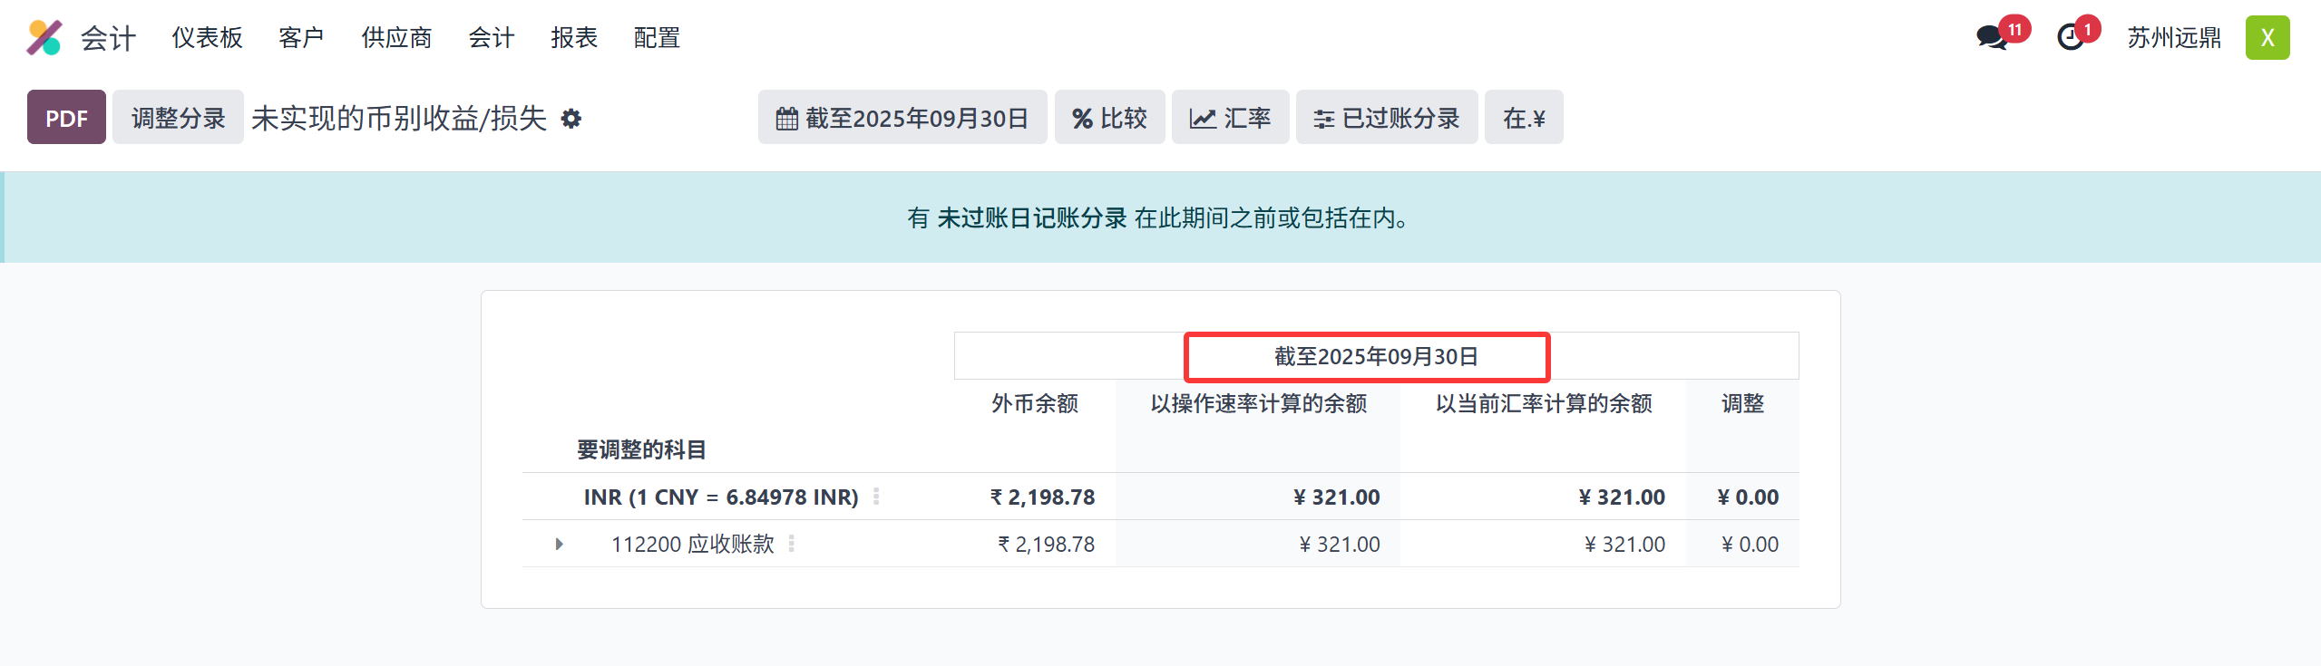The width and height of the screenshot is (2321, 666).
Task: Click the 未实现的币别收益/损失 report title
Action: [x=399, y=119]
